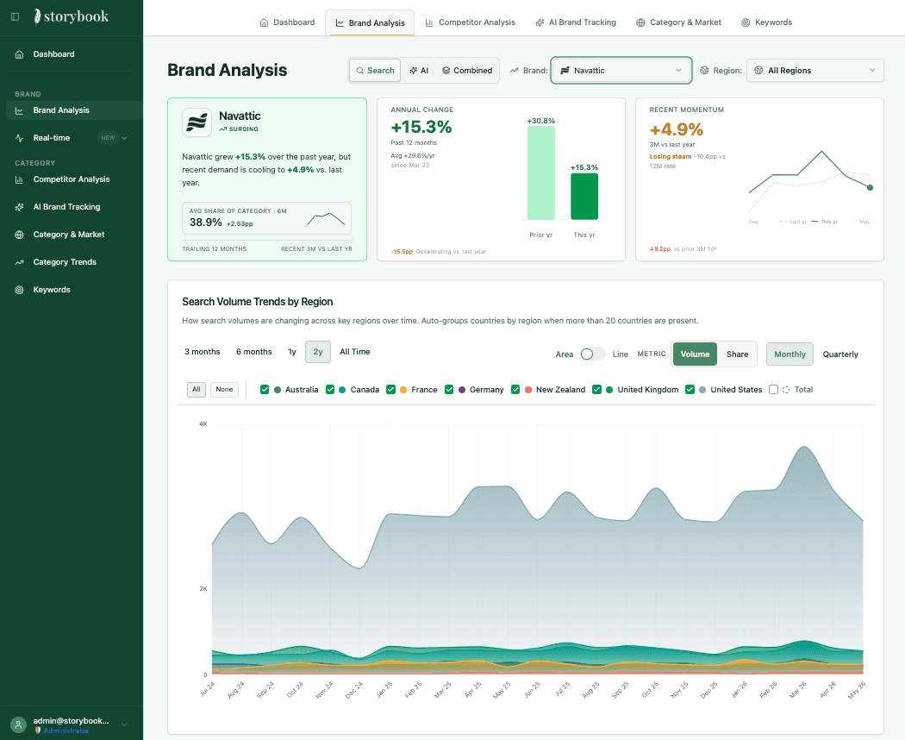Set time range to All Time
Viewport: 905px width, 740px height.
(x=355, y=352)
